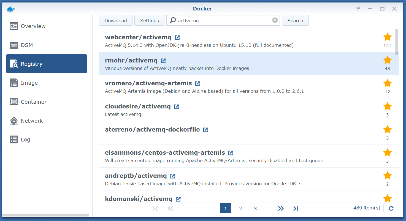Screen dimensions: 406x221
Task: Click the Network sidebar icon
Action: pyautogui.click(x=14, y=121)
